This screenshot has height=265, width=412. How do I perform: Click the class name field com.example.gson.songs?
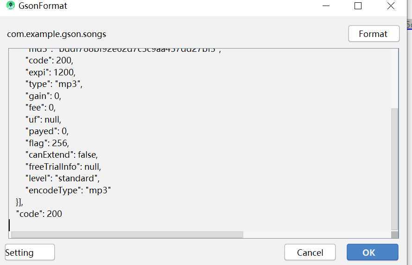[x=57, y=34]
